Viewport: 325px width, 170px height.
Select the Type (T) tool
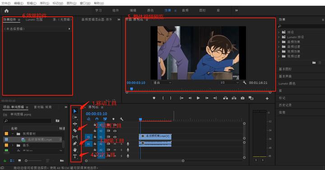(x=75, y=156)
